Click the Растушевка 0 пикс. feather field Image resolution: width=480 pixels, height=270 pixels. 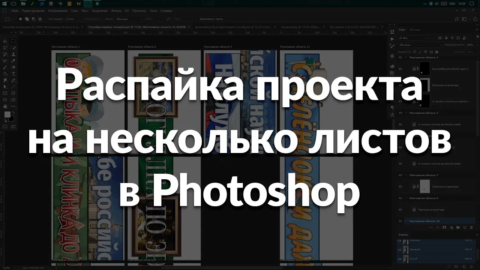click(x=72, y=19)
